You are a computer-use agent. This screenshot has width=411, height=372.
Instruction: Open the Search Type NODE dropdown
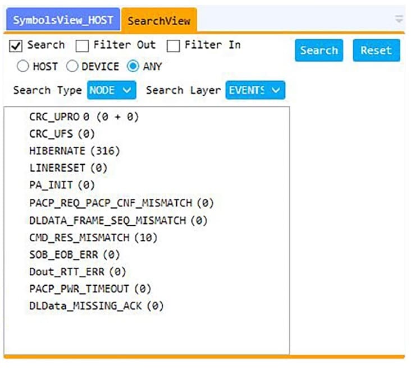pos(112,90)
